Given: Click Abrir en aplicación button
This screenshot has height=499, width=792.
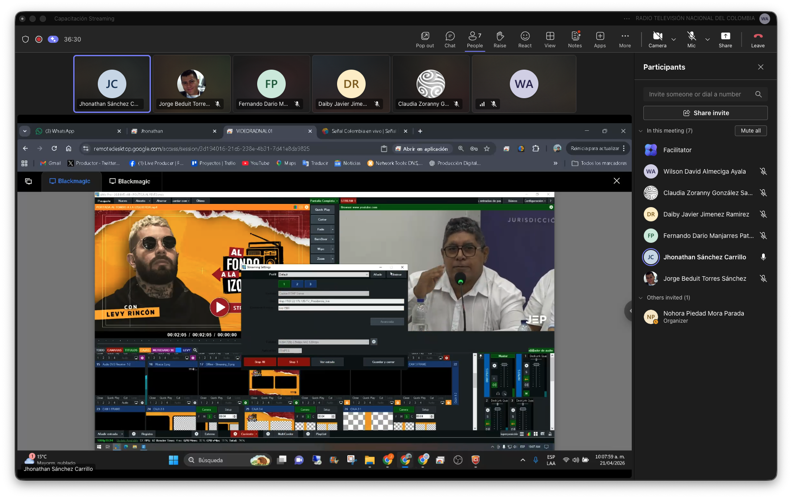Looking at the screenshot, I should 421,149.
